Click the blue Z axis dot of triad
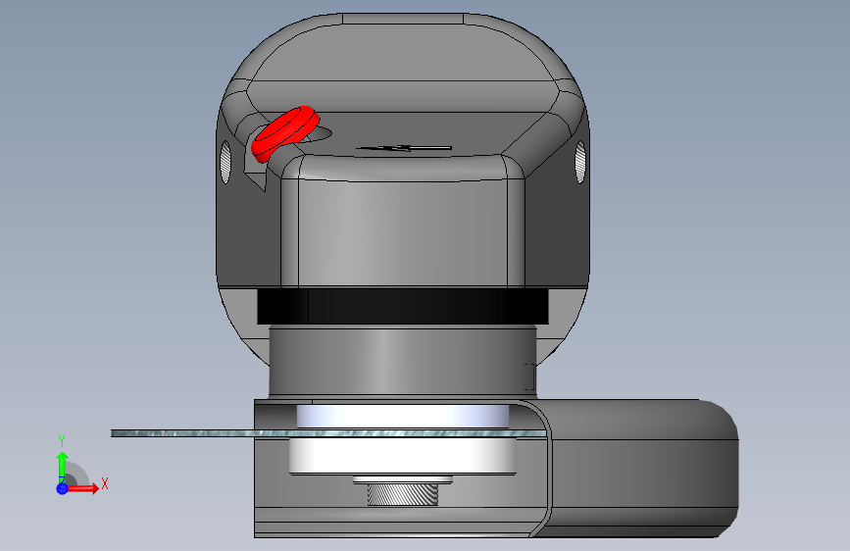 pos(62,488)
